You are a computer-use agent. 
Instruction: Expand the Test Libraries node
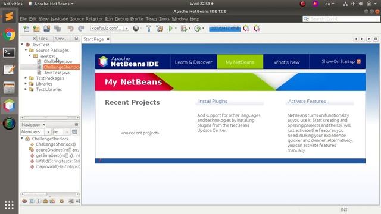pyautogui.click(x=26, y=89)
